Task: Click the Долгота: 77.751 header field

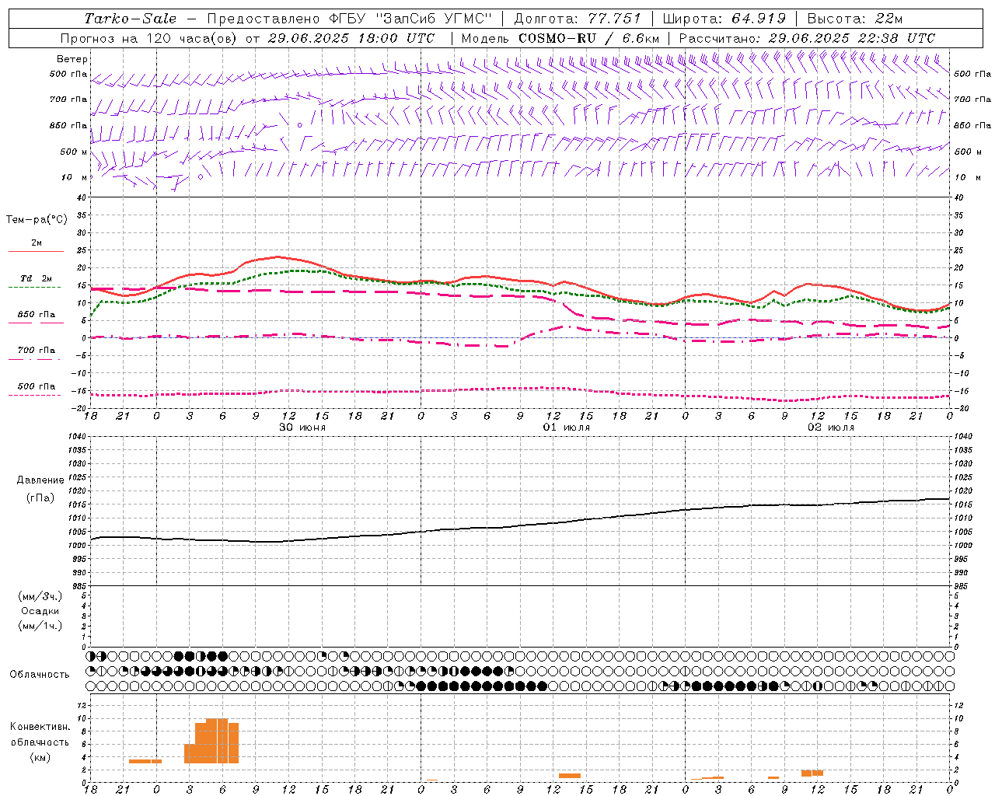Action: (x=578, y=19)
